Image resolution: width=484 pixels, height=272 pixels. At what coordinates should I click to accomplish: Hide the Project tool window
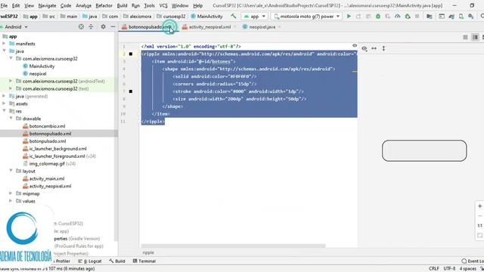[113, 27]
